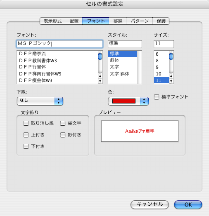209x216 pixels.
Task: Choose 太字 斜体 in the style list
Action: tap(123, 74)
